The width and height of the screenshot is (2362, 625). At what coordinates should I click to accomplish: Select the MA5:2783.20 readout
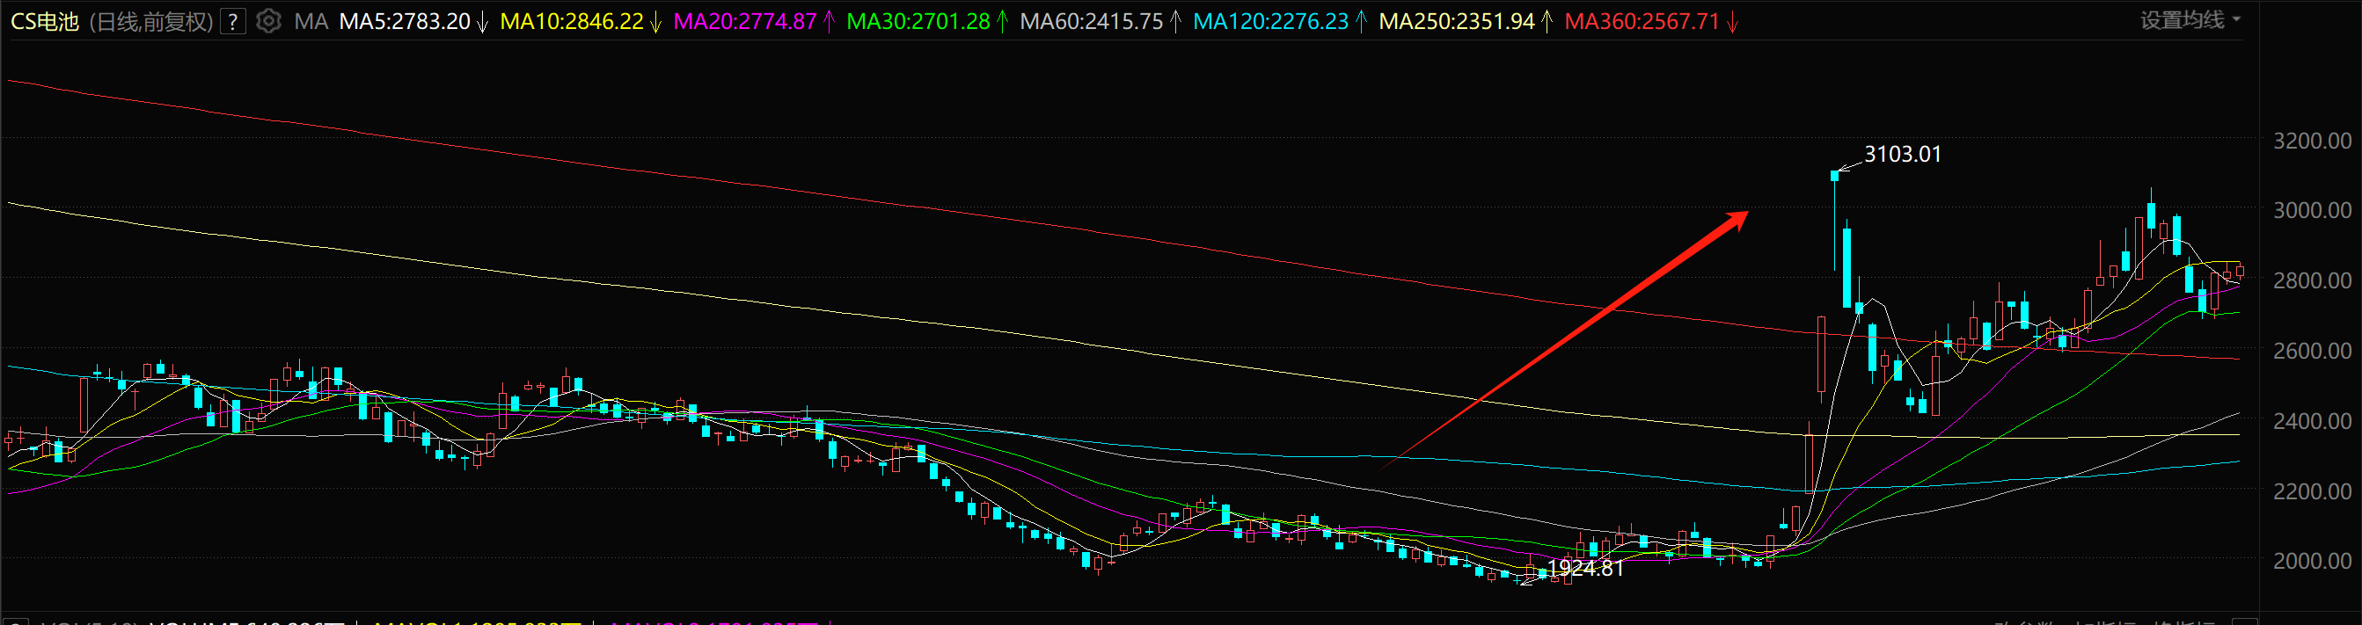(x=405, y=21)
